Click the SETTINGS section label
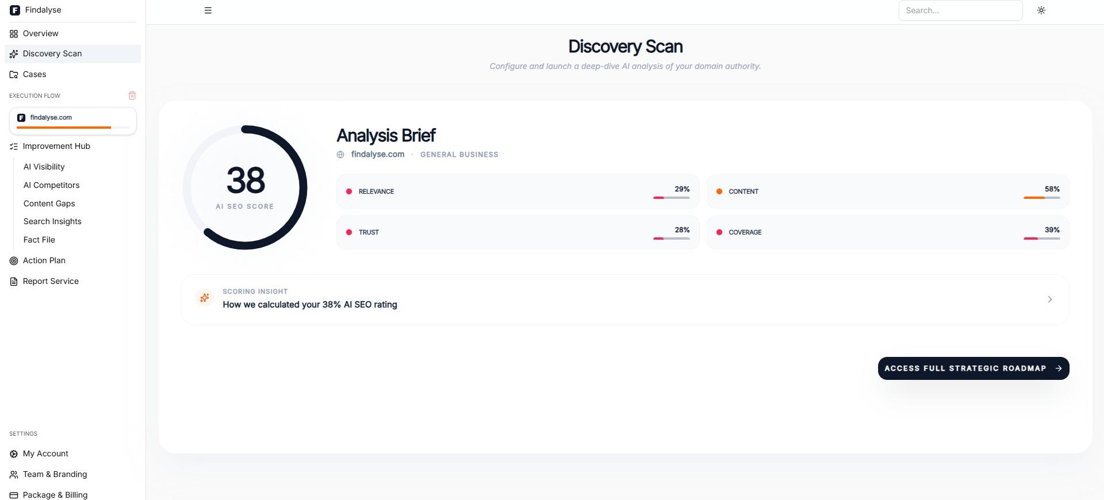This screenshot has width=1104, height=500. [23, 434]
